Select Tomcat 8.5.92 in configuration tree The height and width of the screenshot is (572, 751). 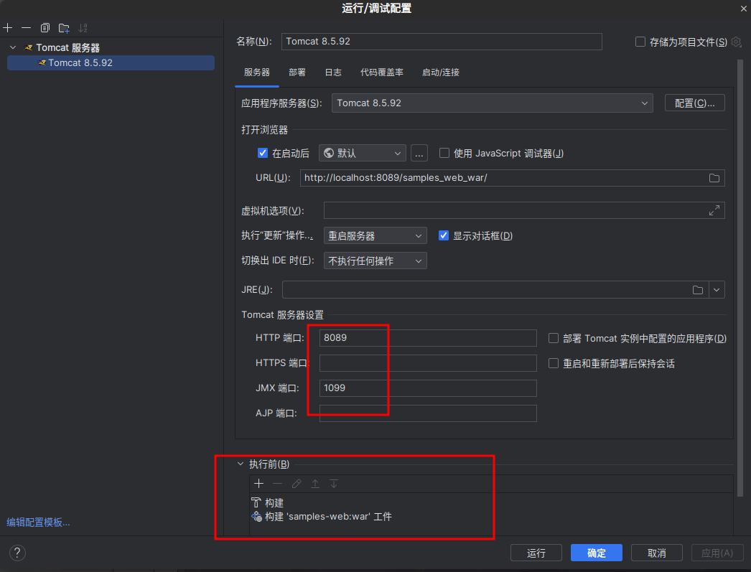(111, 62)
